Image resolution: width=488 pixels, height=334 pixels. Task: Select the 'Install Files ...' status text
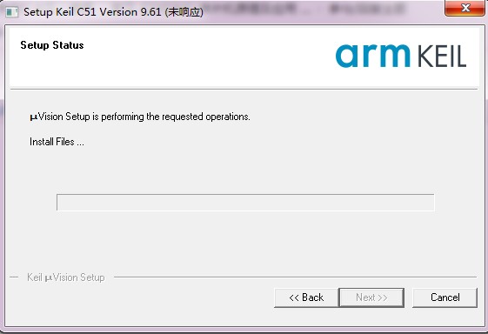click(x=57, y=142)
